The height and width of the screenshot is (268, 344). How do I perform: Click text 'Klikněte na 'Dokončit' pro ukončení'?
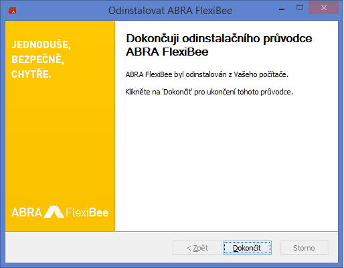tap(180, 92)
